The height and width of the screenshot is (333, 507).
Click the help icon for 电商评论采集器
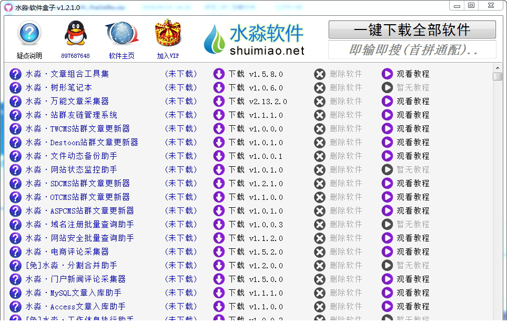15,252
